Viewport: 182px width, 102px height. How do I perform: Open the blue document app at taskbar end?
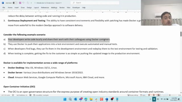coord(117,99)
